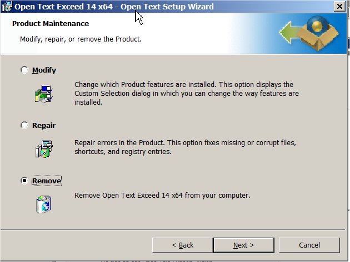Close the Open Text Setup Wizard window
The image size is (350, 262).
(x=339, y=7)
